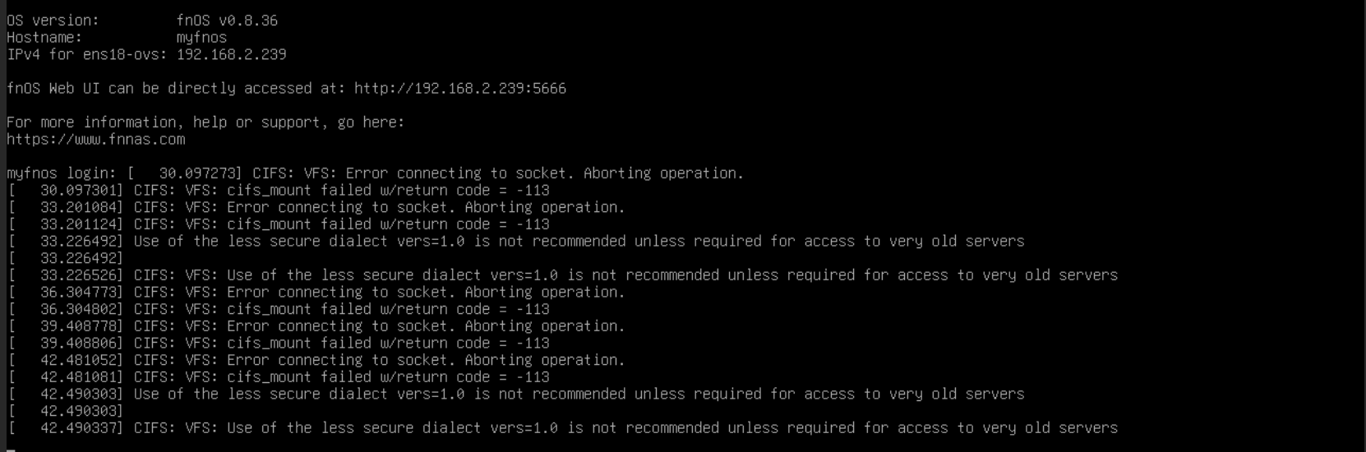Image resolution: width=1366 pixels, height=452 pixels.
Task: Click the Hostname value myfnos
Action: 201,37
